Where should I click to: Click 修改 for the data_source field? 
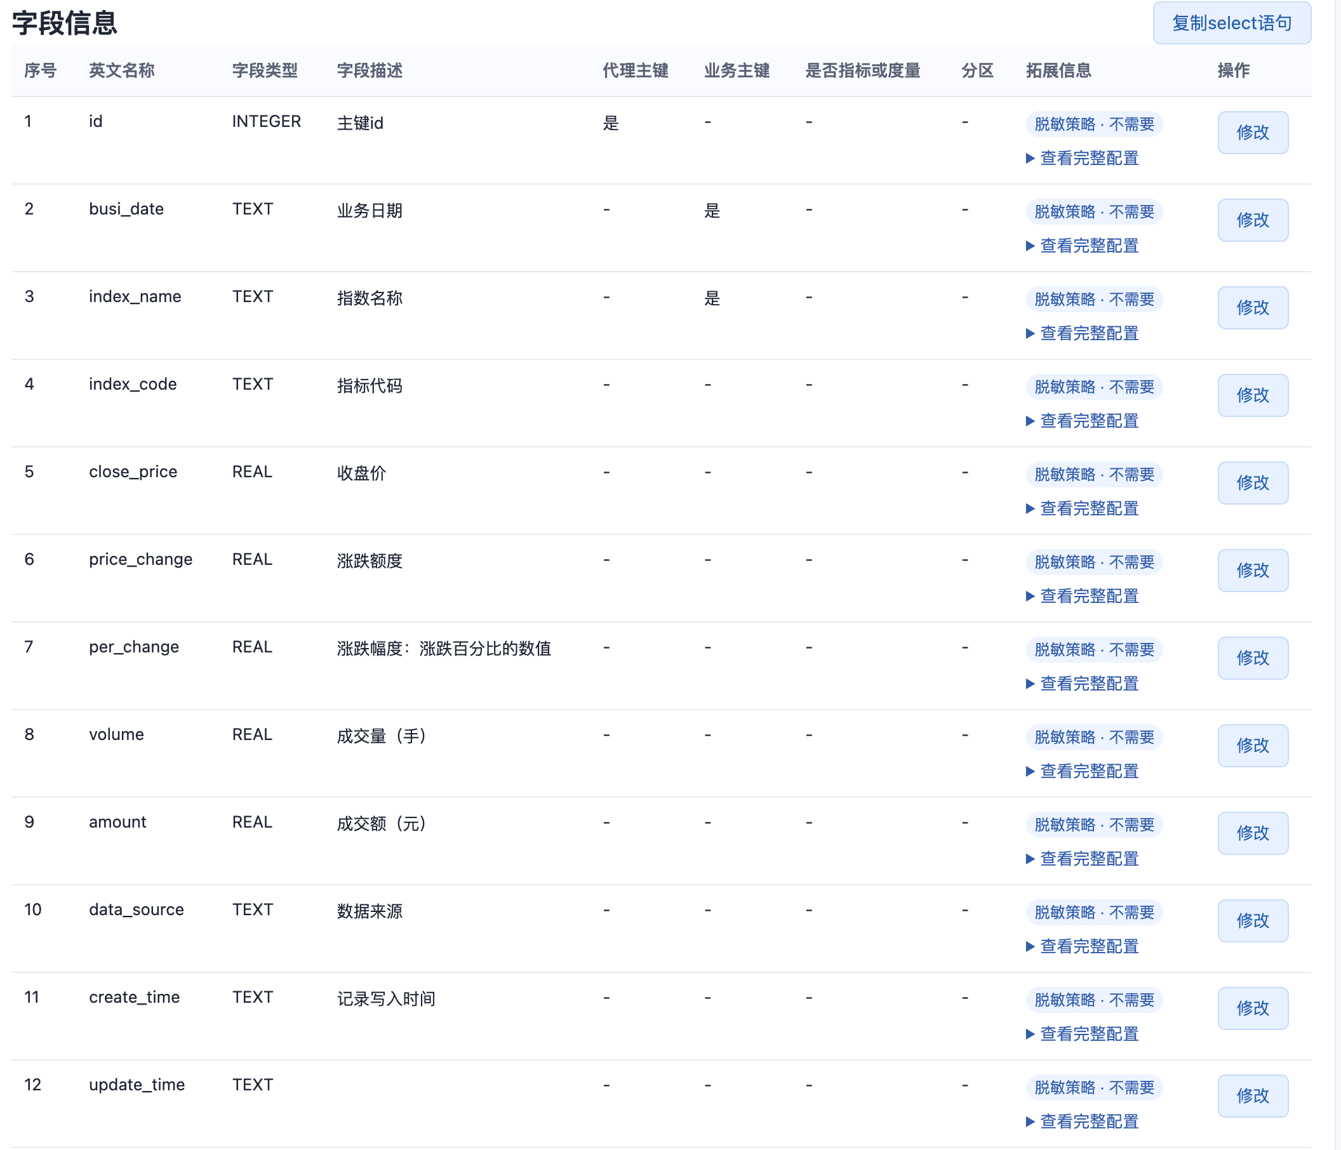pos(1253,920)
